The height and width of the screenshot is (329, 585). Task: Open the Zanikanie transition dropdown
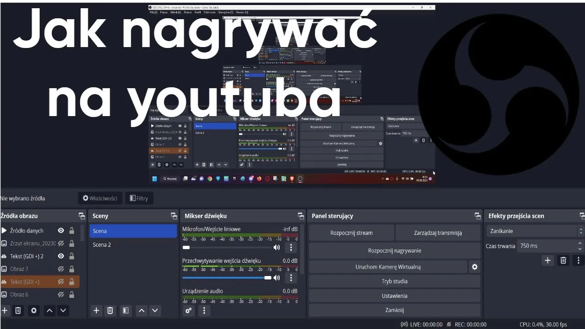535,231
